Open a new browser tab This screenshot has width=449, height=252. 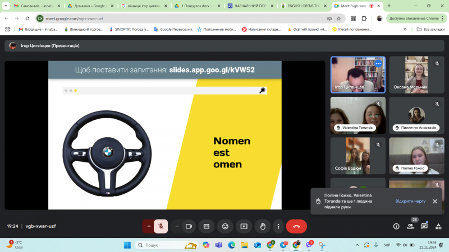[389, 6]
